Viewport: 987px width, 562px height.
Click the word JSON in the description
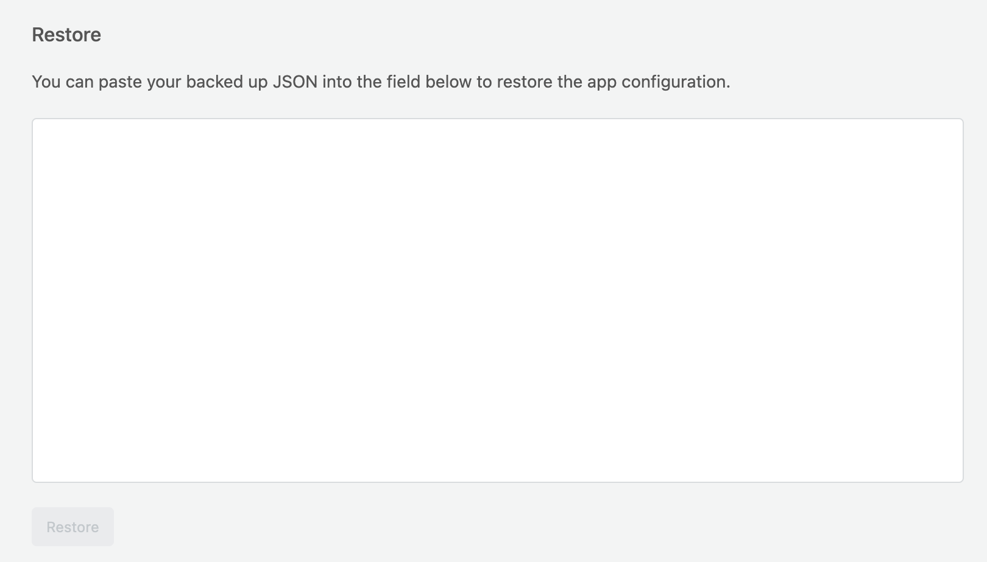295,82
